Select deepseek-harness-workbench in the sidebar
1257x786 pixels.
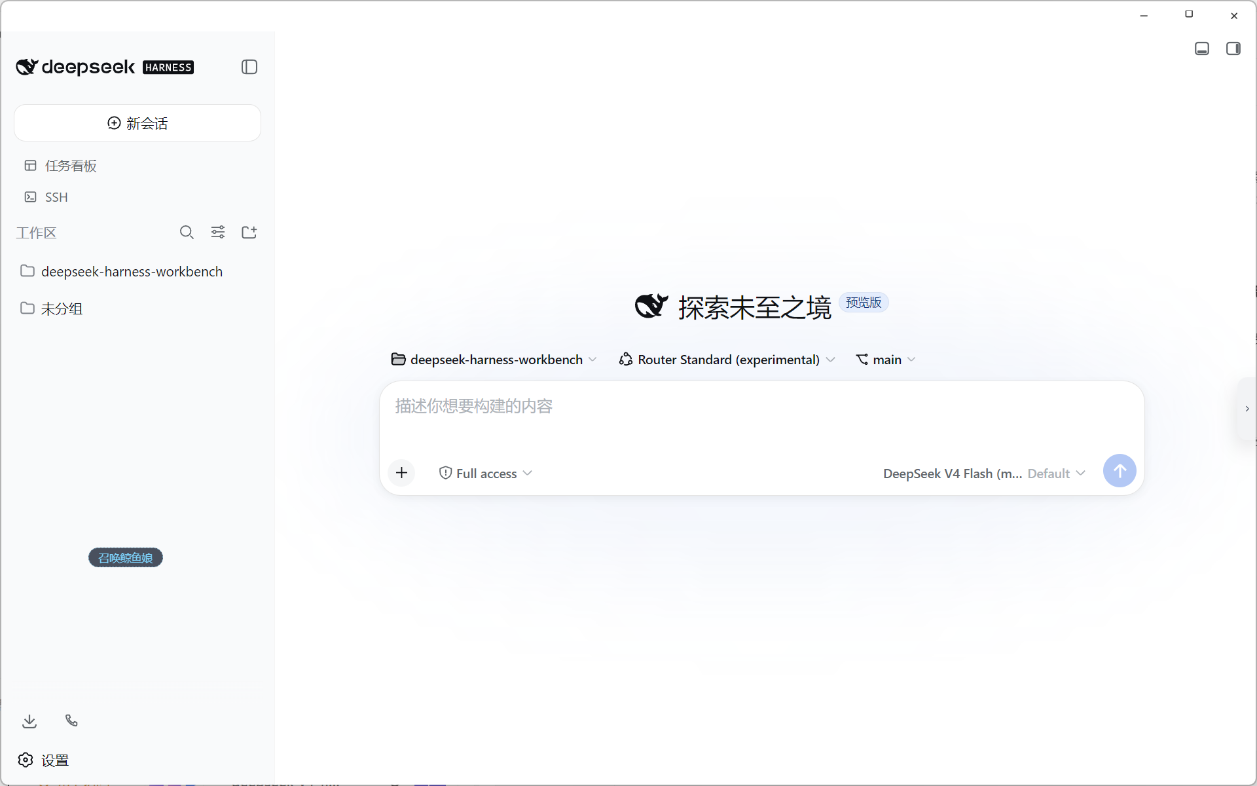coord(137,271)
